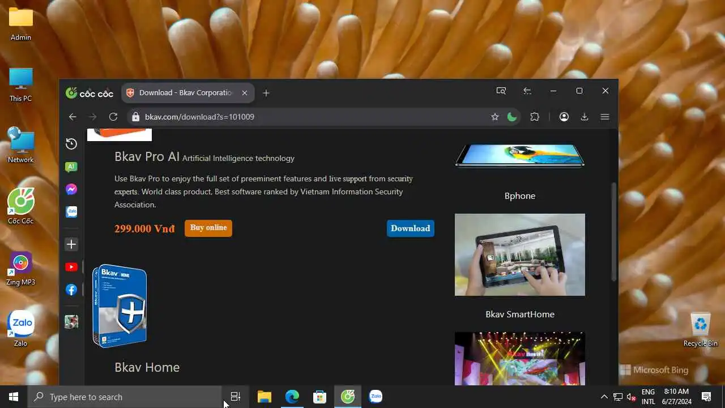Click the Bkav Pro AI heading
The width and height of the screenshot is (725, 408).
click(147, 157)
